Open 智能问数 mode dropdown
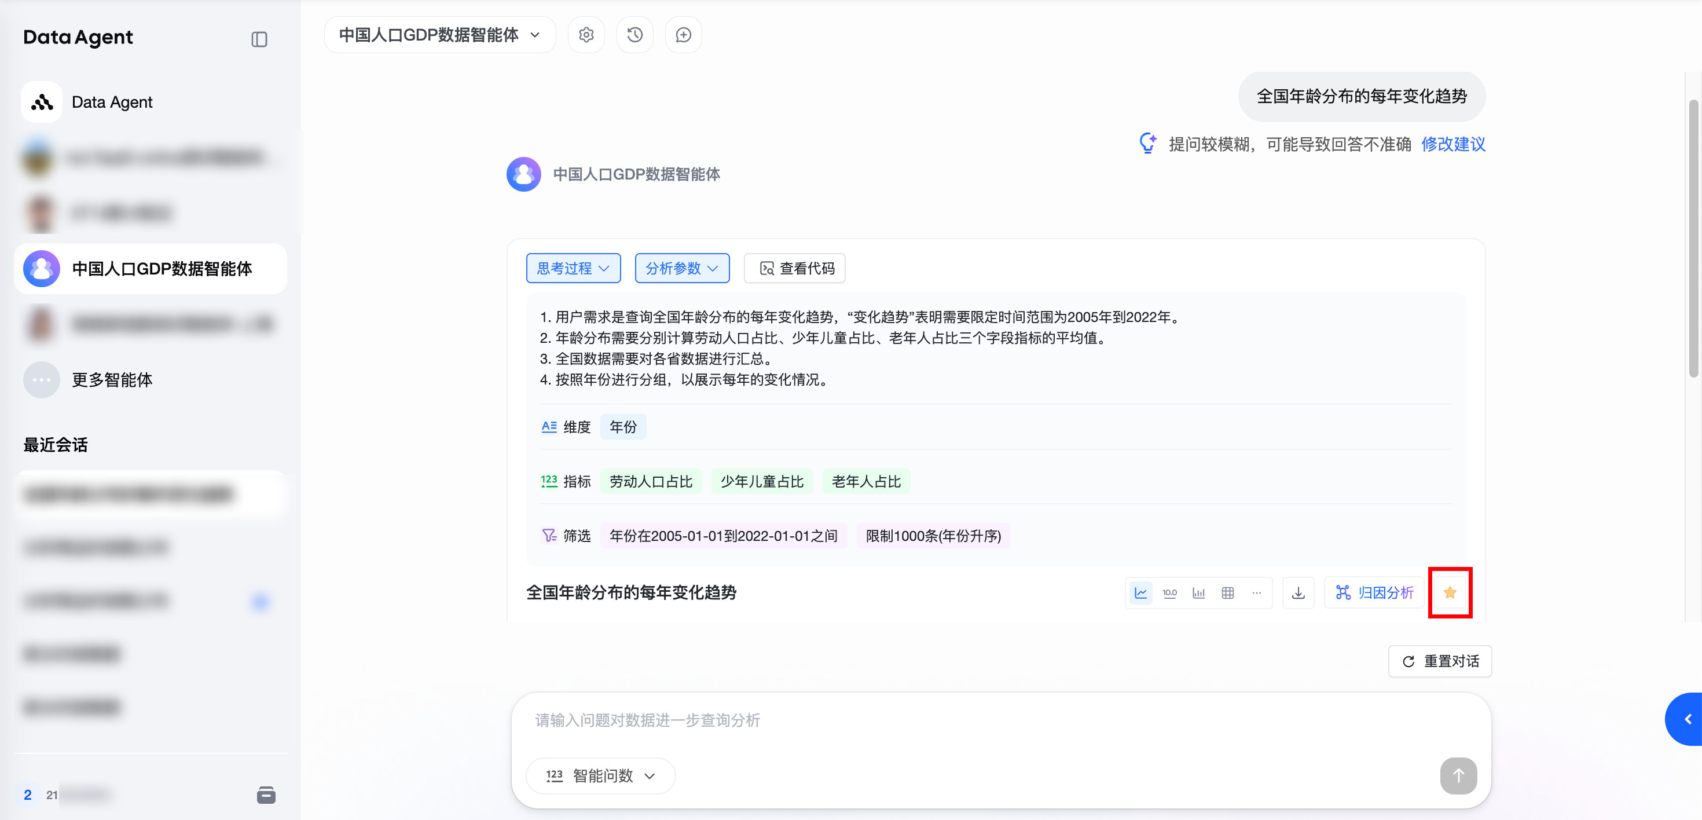Screen dimensions: 1702x820 600,775
